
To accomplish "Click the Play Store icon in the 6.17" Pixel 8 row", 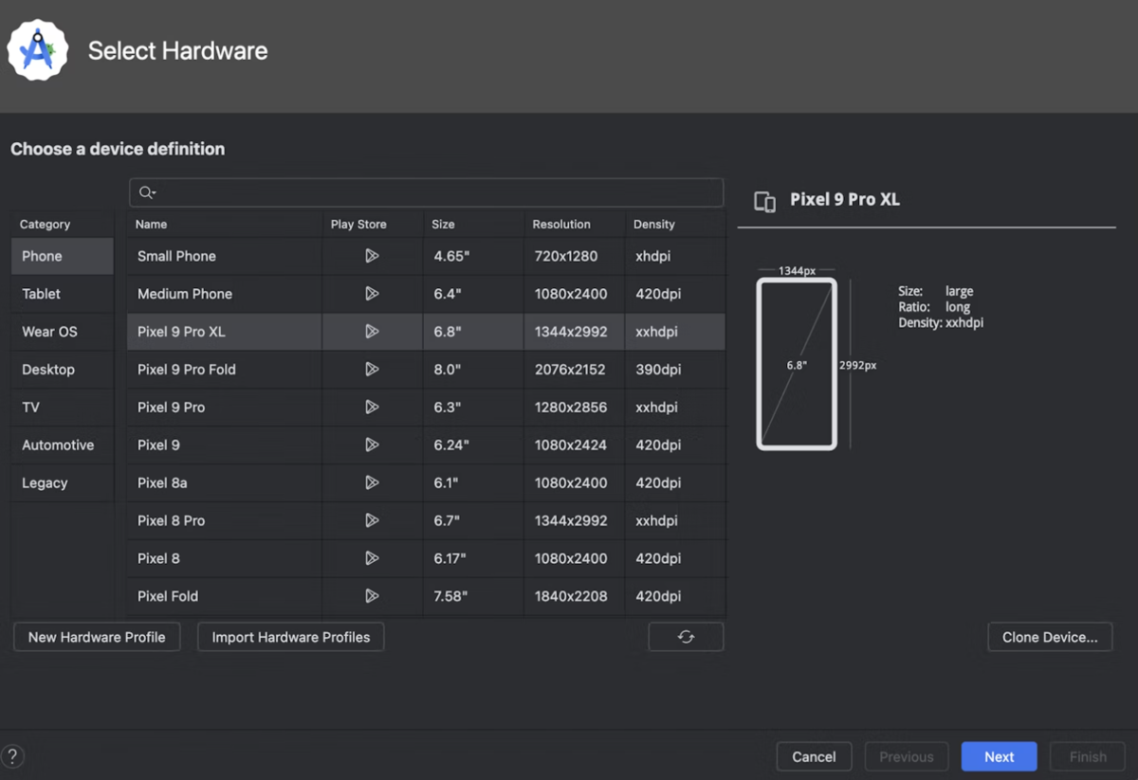I will click(x=372, y=558).
